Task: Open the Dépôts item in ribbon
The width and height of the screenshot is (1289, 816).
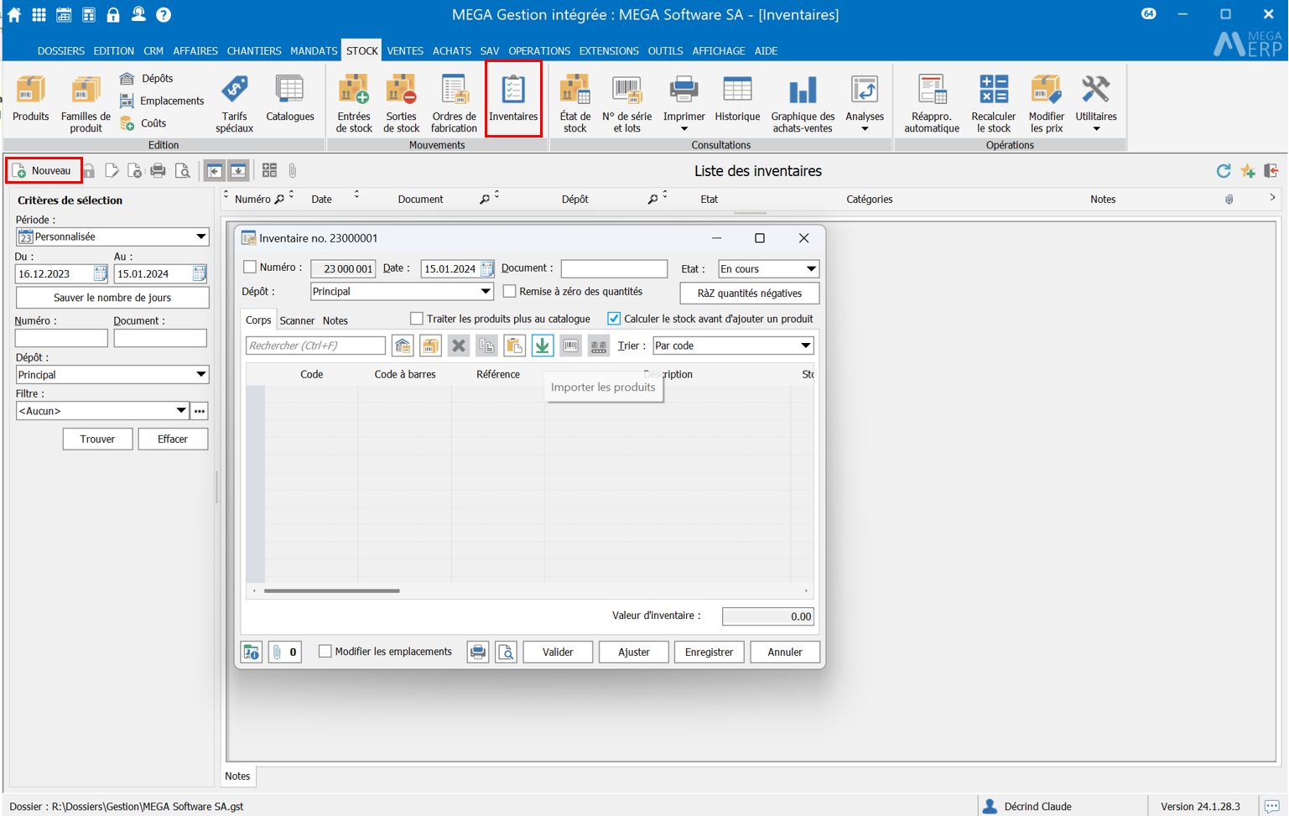Action: point(148,78)
